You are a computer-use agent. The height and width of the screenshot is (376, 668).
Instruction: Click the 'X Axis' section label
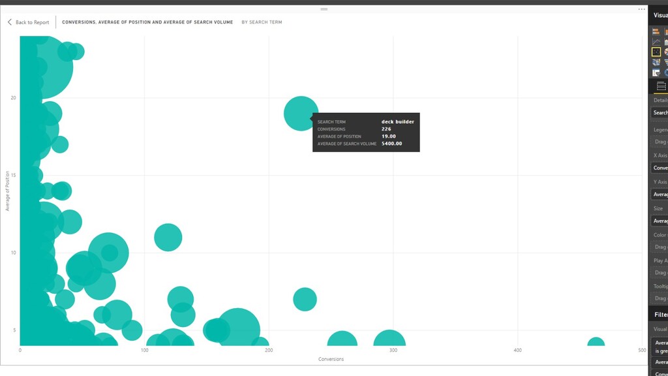(x=660, y=155)
